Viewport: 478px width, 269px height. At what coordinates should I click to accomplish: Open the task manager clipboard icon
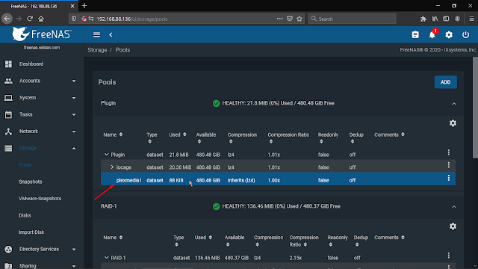(415, 35)
